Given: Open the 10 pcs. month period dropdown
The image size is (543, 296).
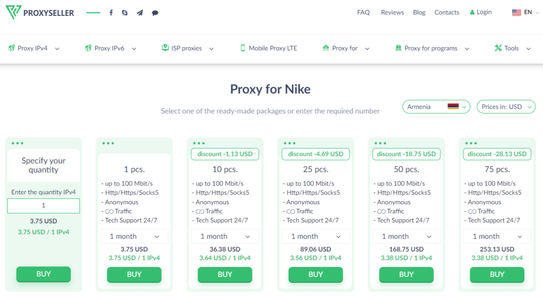Looking at the screenshot, I should [x=225, y=237].
